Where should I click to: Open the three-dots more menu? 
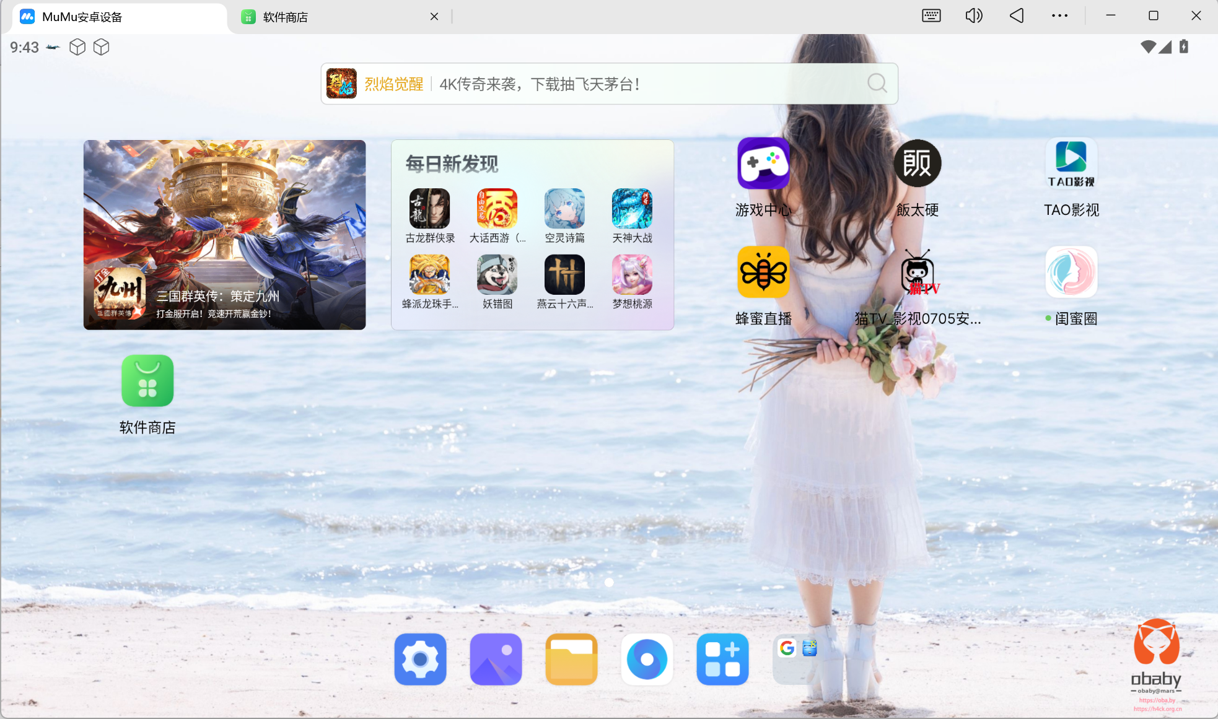1059,15
